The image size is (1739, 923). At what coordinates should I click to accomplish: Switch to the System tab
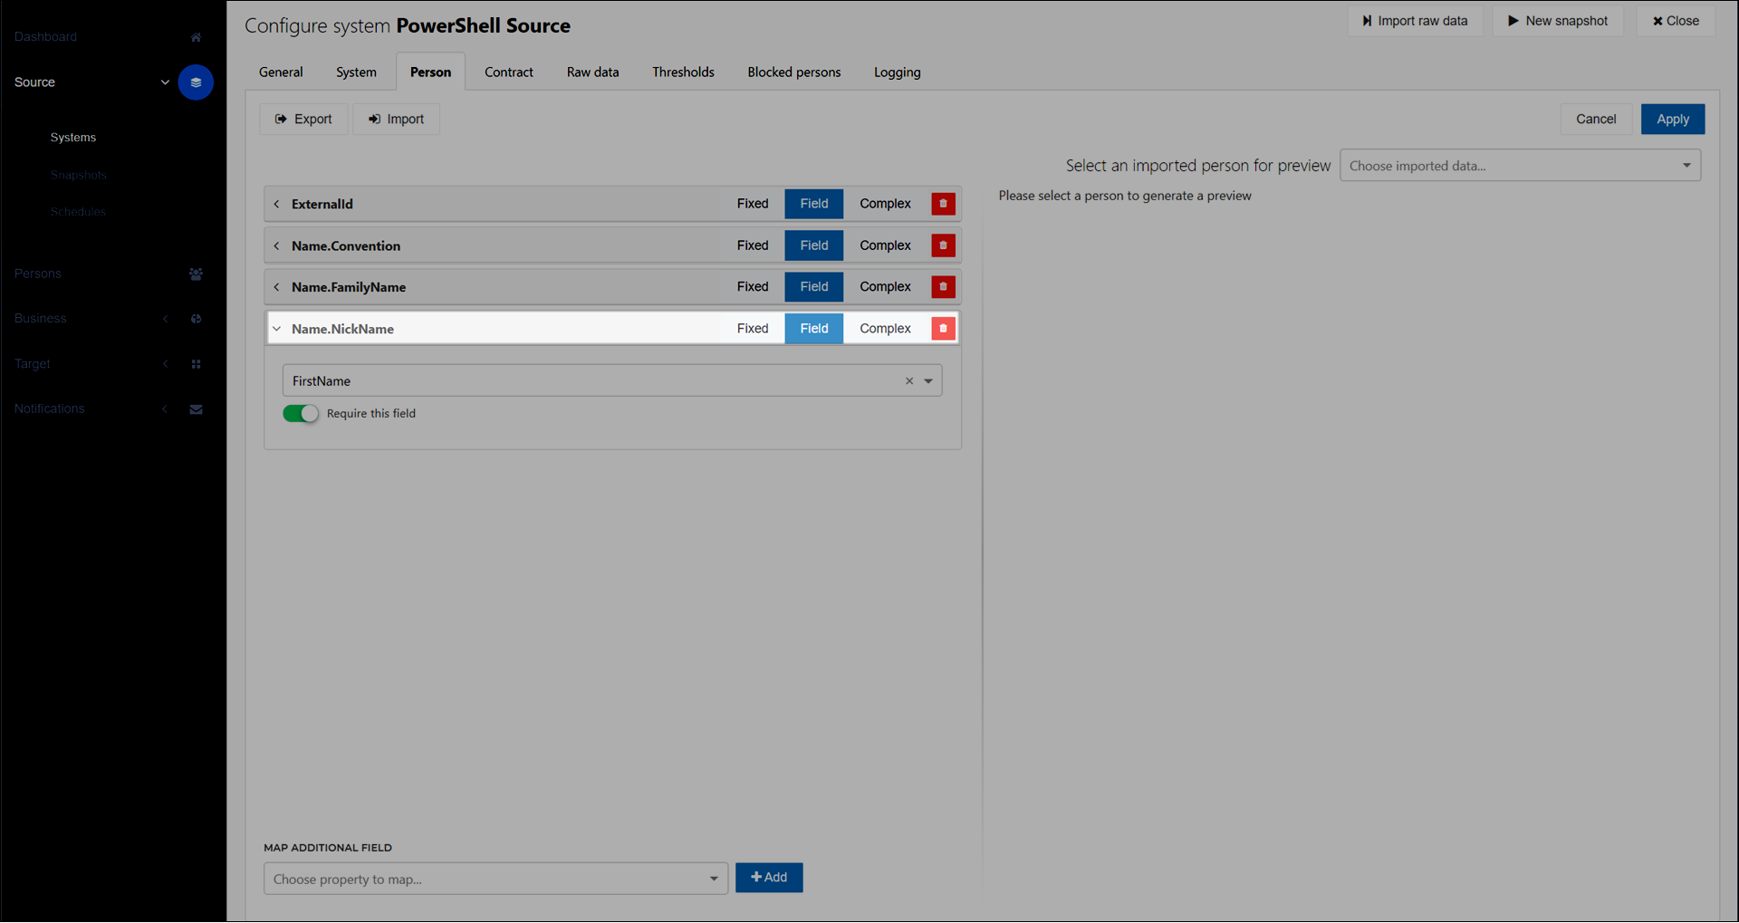click(x=356, y=72)
